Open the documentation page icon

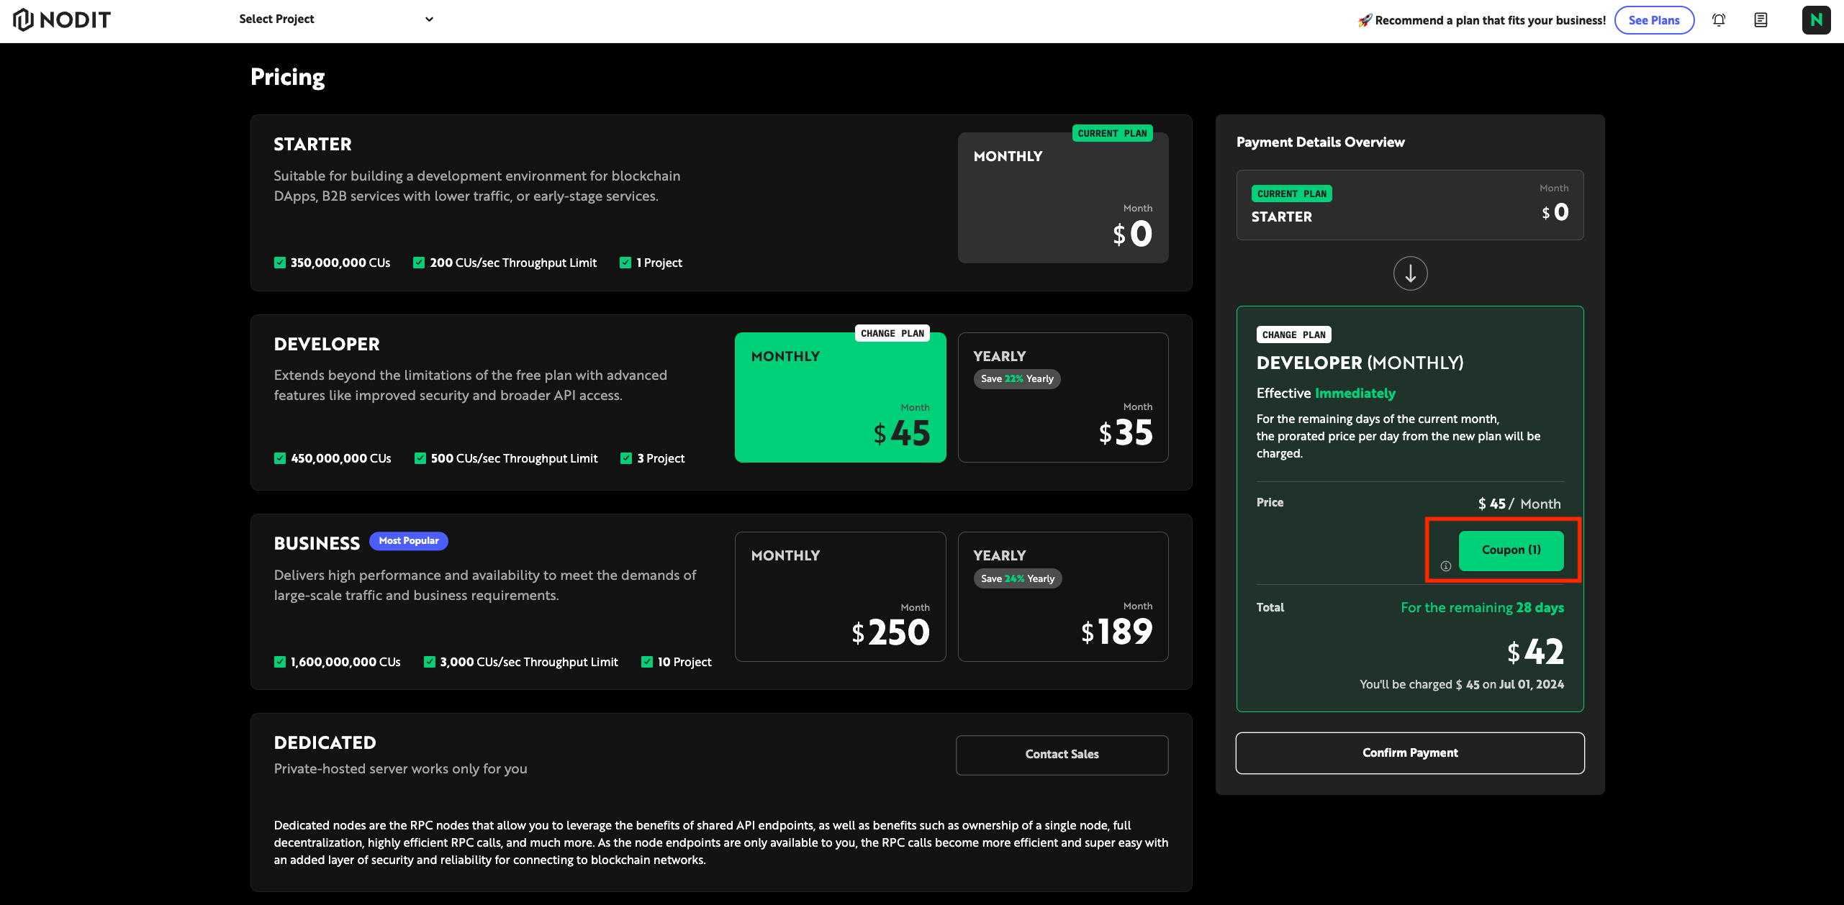(1761, 20)
